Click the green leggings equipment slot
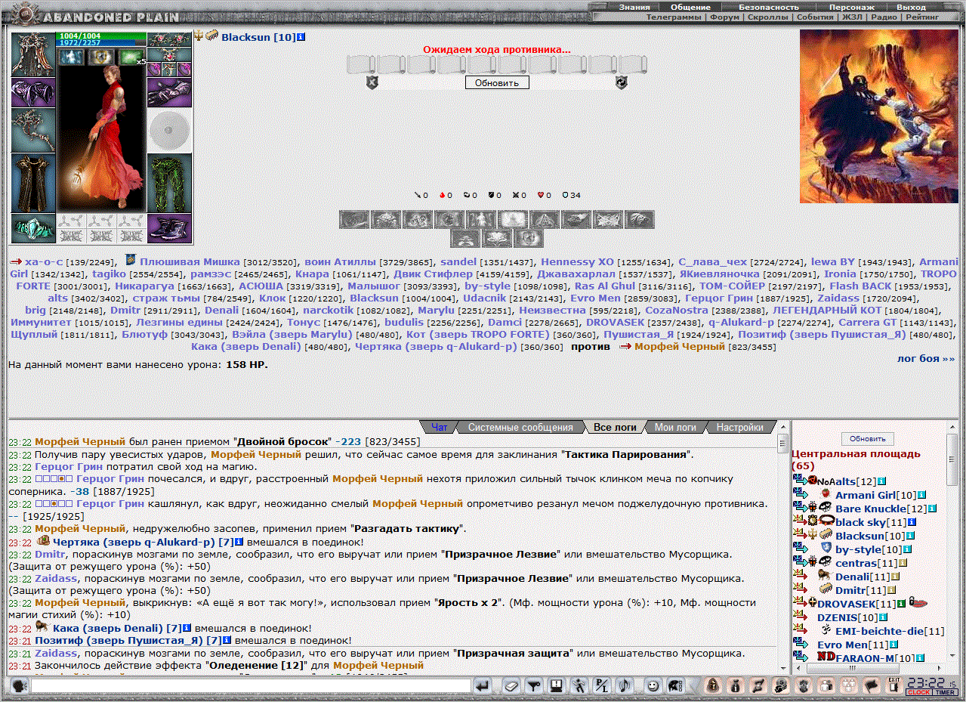 coord(170,183)
